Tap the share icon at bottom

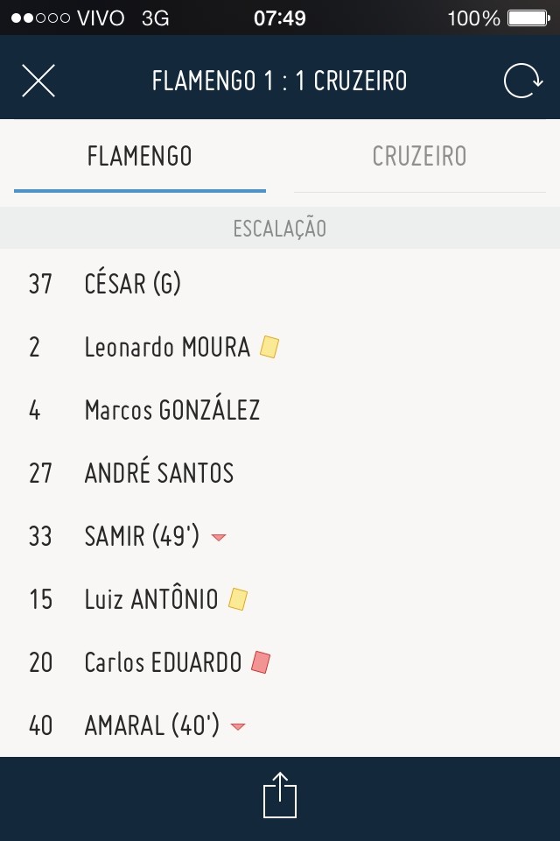click(280, 795)
